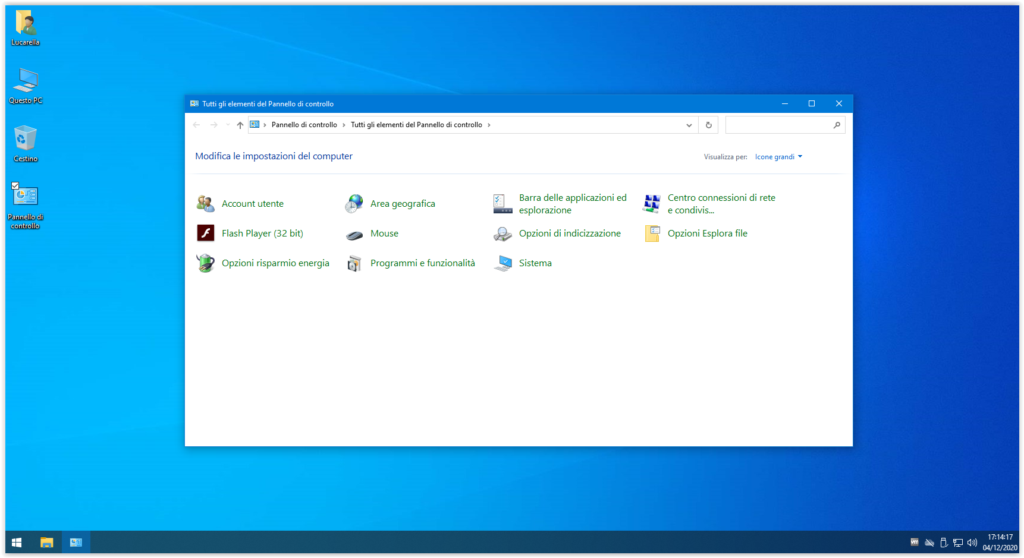This screenshot has height=558, width=1024.
Task: Click the Control Panel taskbar button
Action: pos(76,542)
